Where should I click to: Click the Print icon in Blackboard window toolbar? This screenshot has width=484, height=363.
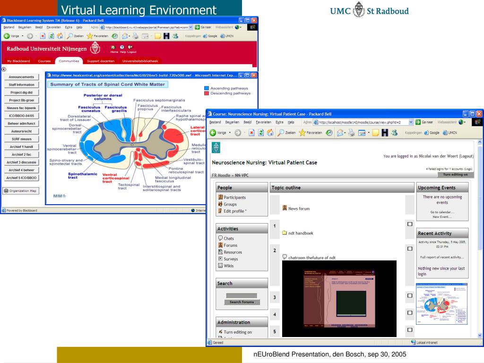pos(135,36)
